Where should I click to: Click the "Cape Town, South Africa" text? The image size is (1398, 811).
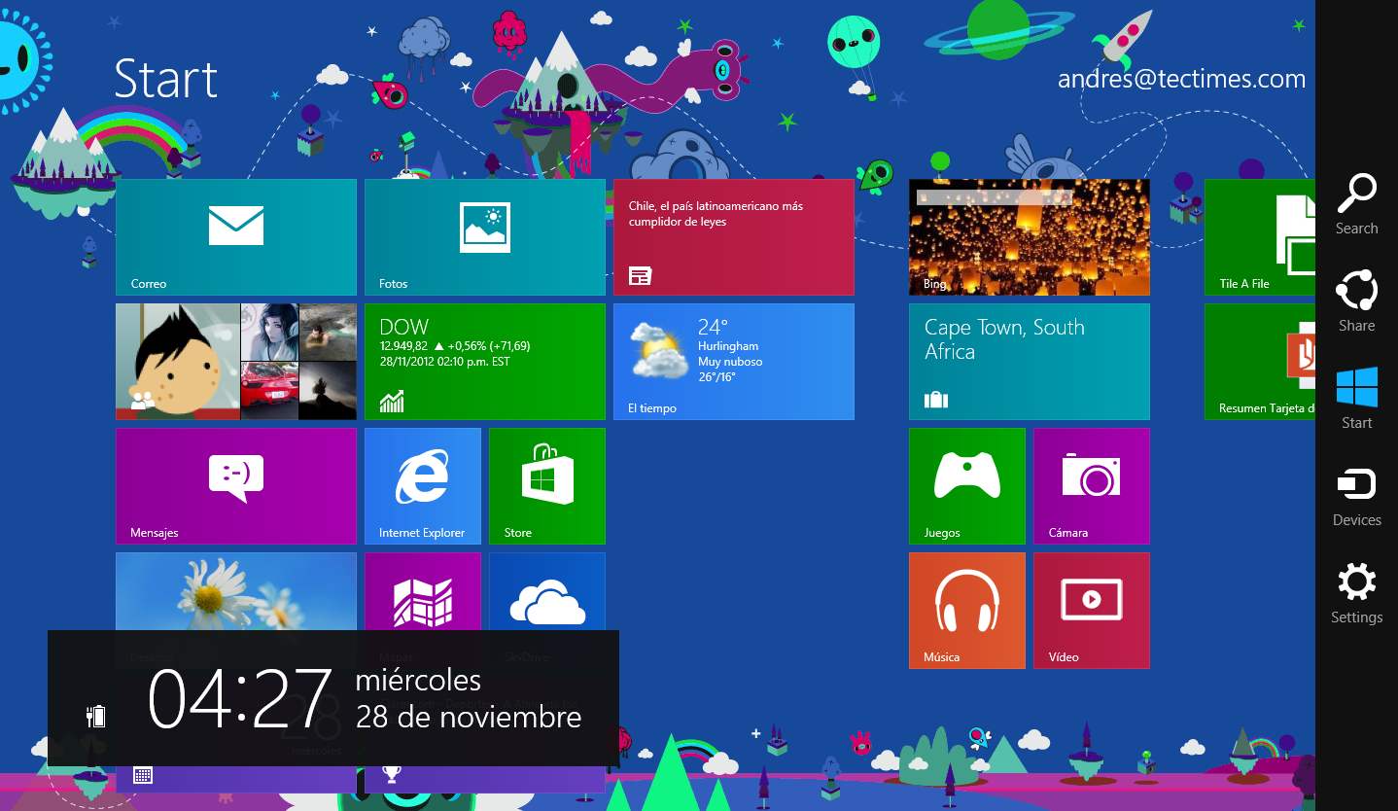tap(1004, 339)
